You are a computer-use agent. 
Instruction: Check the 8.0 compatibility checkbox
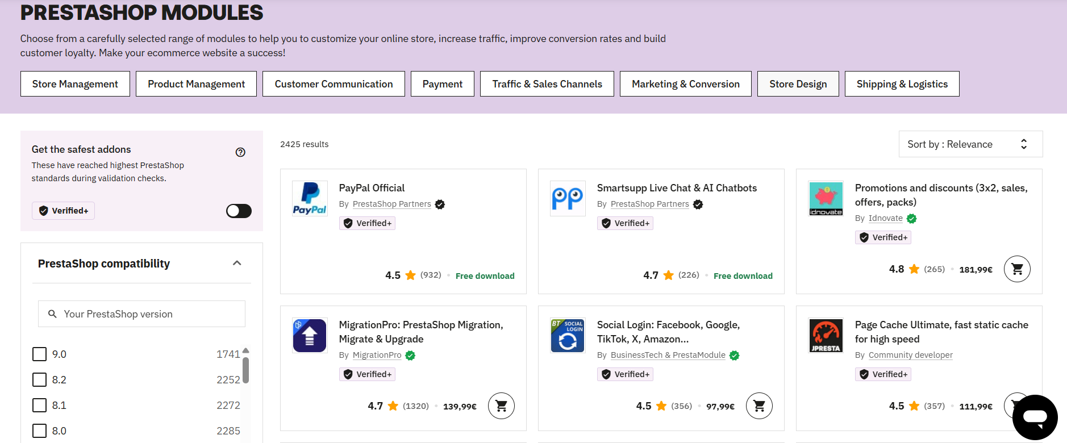[x=39, y=431]
